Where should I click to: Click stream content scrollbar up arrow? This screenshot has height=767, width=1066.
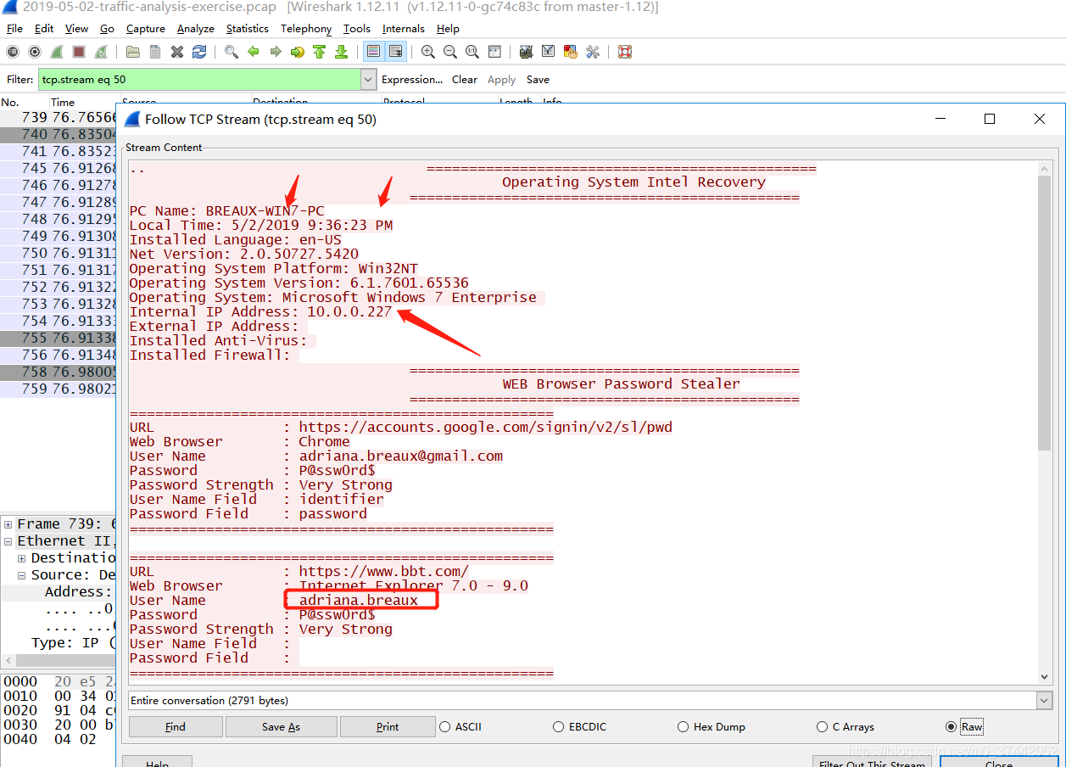[1045, 169]
